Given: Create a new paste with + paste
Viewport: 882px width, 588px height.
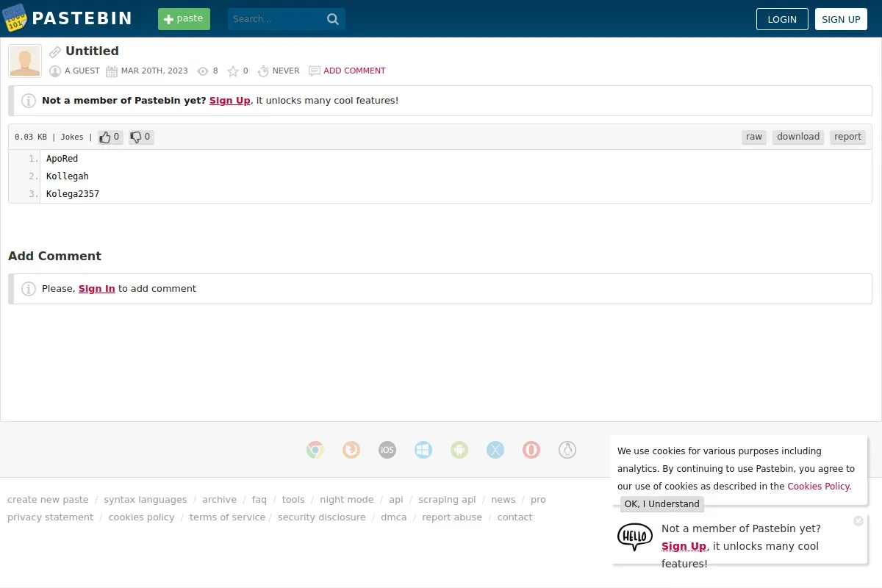Looking at the screenshot, I should pyautogui.click(x=184, y=19).
